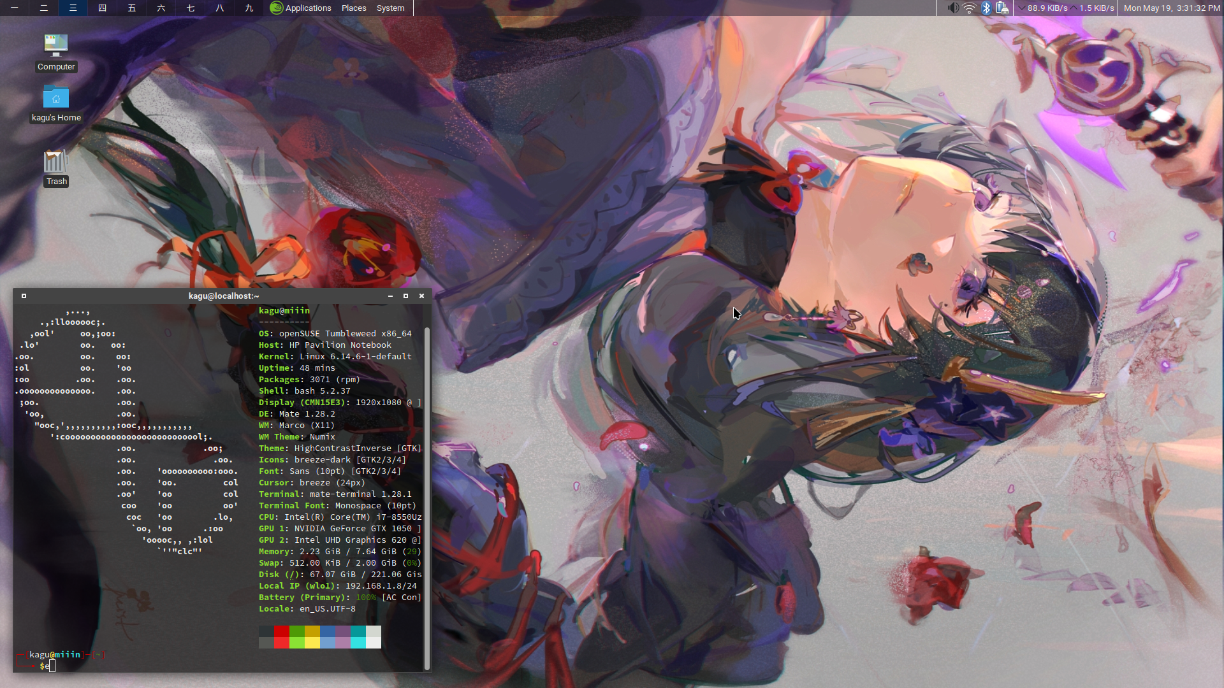Open the Trash desktop icon

tap(56, 168)
